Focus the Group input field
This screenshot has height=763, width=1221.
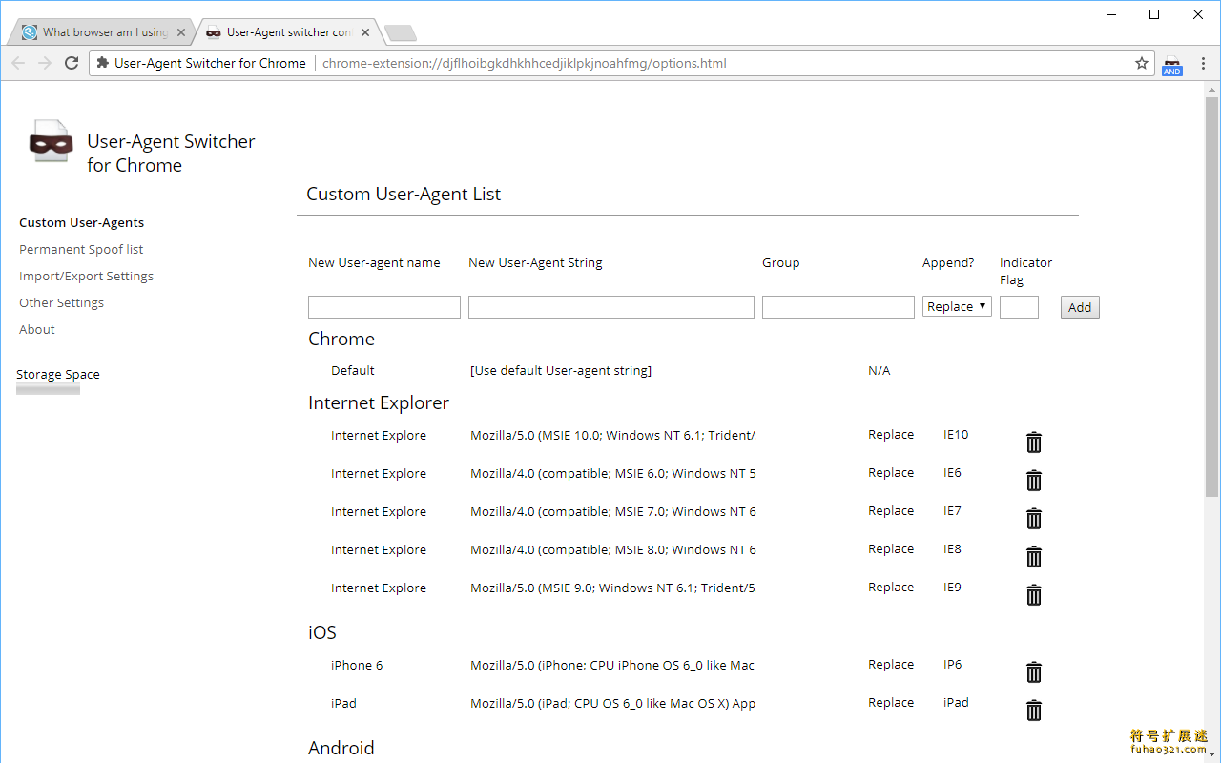[x=838, y=307]
